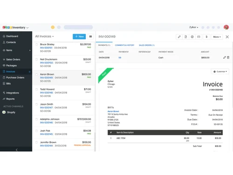Open Contacts in the sidebar
Image resolution: width=233 pixels, height=175 pixels.
point(9,42)
